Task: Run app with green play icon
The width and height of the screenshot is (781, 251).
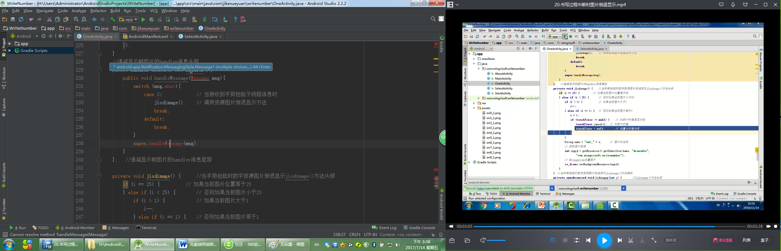Action: click(x=143, y=20)
